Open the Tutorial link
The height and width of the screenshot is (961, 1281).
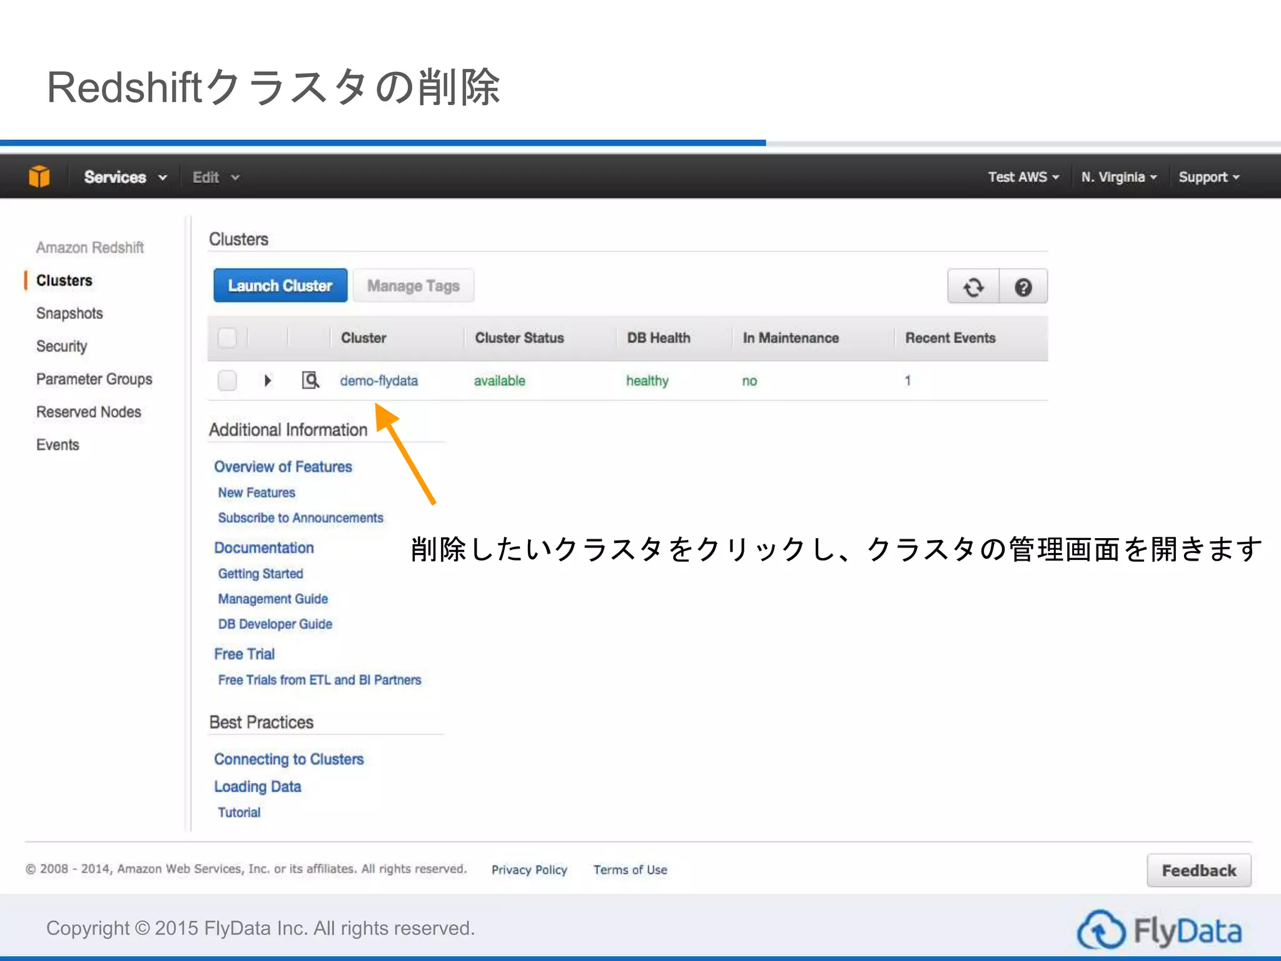[x=239, y=812]
